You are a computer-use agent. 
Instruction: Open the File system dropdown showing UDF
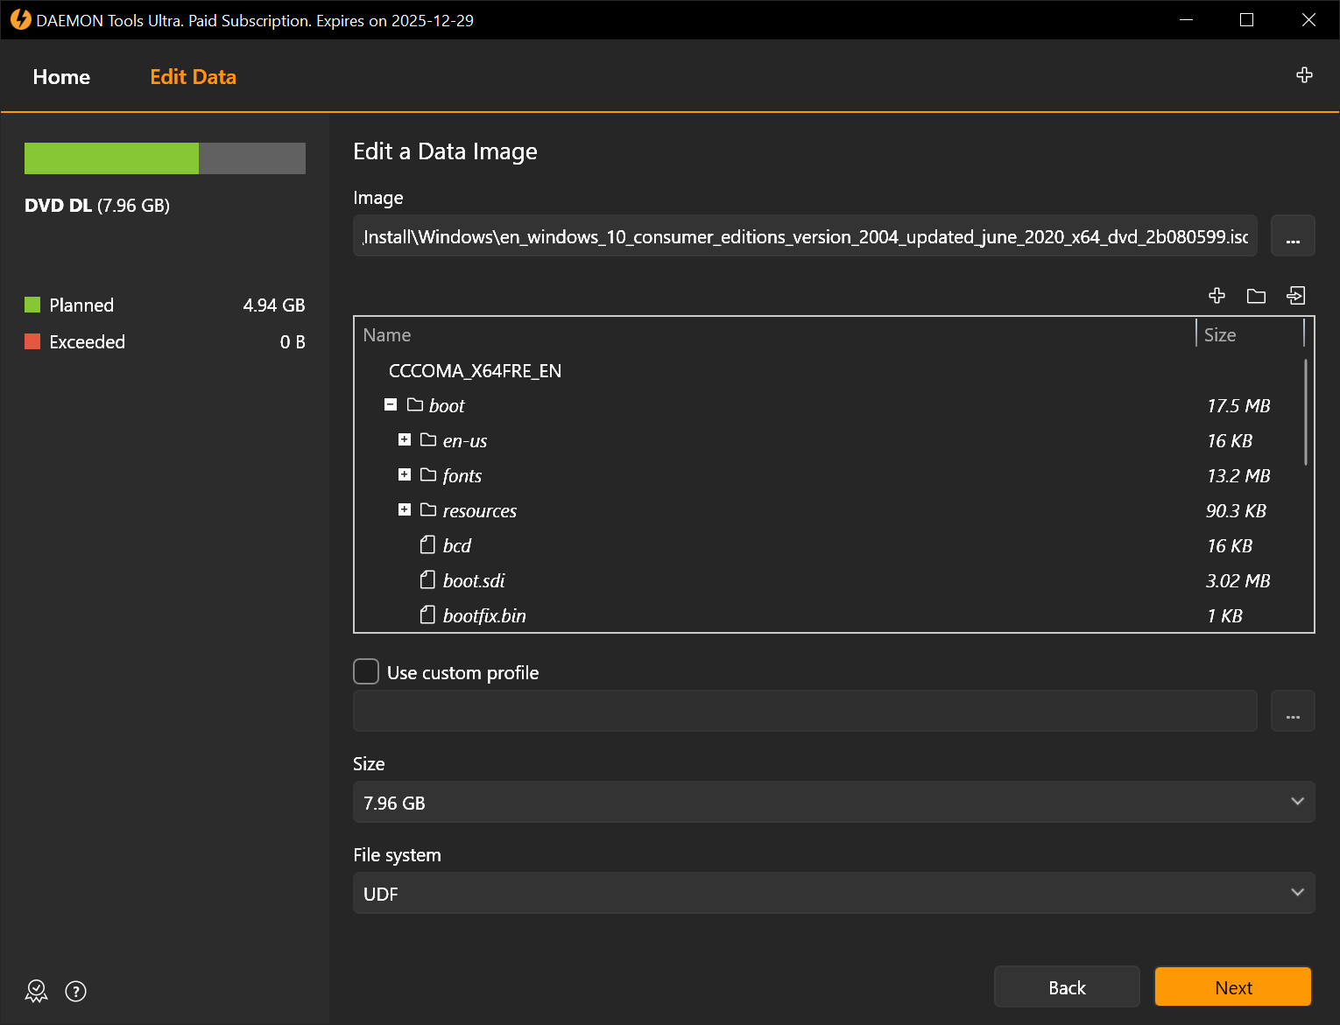(833, 893)
